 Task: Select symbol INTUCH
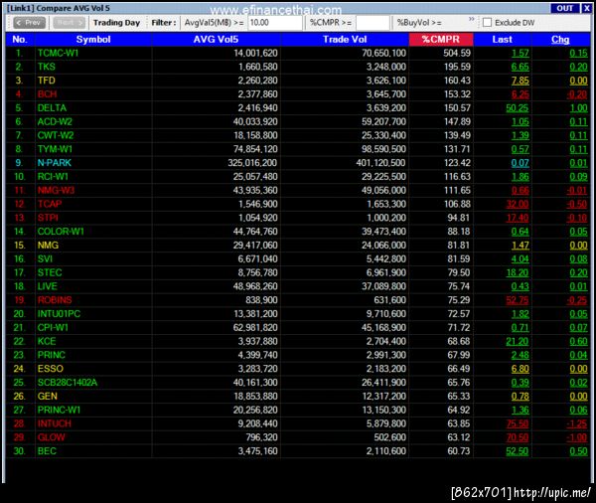tap(55, 423)
